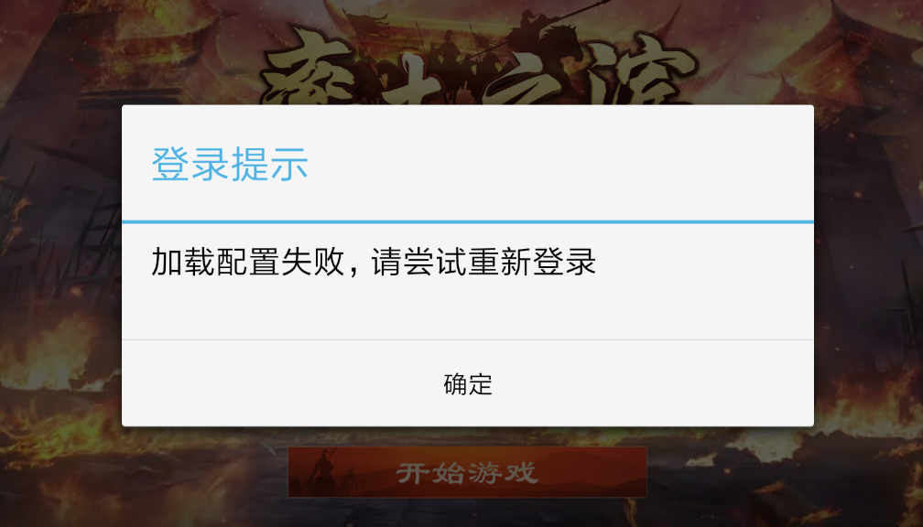Viewport: 923px width, 527px height.
Task: Click the blue divider line under title
Action: pyautogui.click(x=468, y=221)
